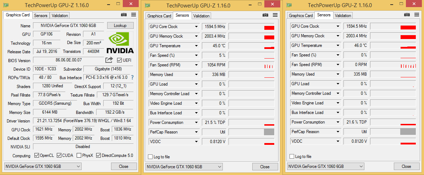
Task: Click Close button in left window
Action: coord(124,166)
